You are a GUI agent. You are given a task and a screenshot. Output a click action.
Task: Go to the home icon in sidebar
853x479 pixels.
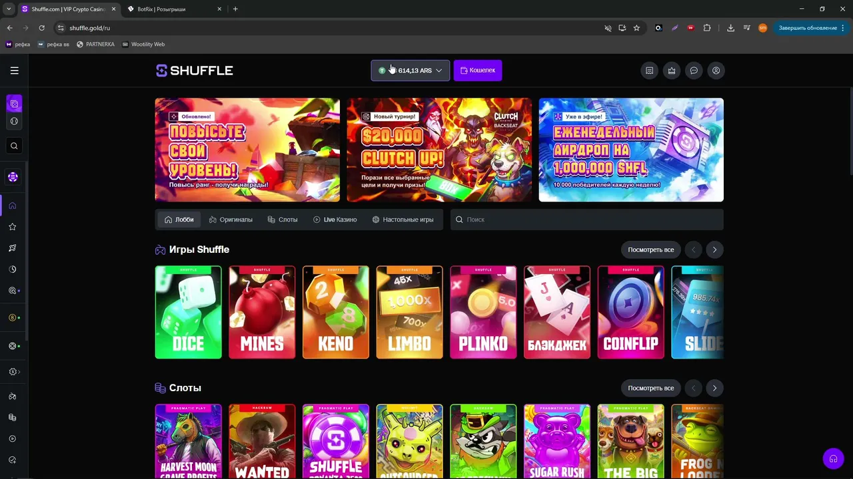13,206
